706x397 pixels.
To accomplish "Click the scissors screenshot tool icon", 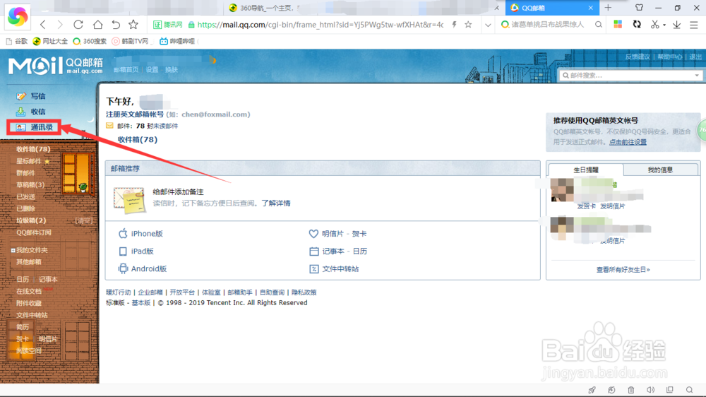I will 654,25.
